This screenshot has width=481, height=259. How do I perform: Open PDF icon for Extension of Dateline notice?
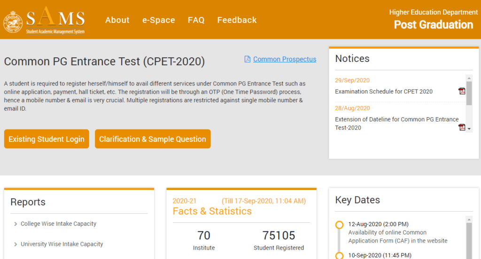point(462,127)
